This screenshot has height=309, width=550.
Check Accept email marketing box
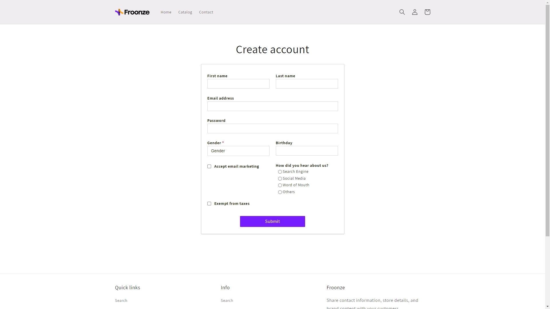coord(209,167)
